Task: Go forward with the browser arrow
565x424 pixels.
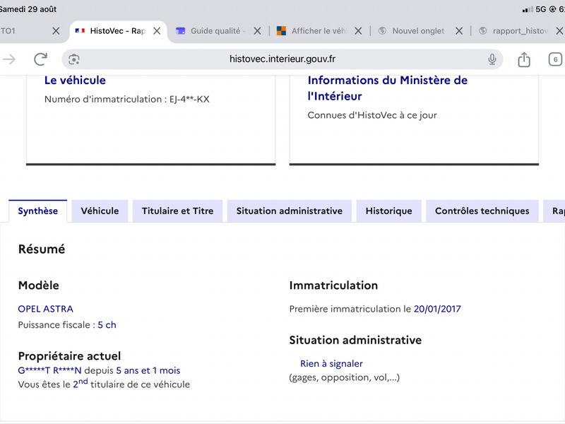Action: (x=10, y=59)
